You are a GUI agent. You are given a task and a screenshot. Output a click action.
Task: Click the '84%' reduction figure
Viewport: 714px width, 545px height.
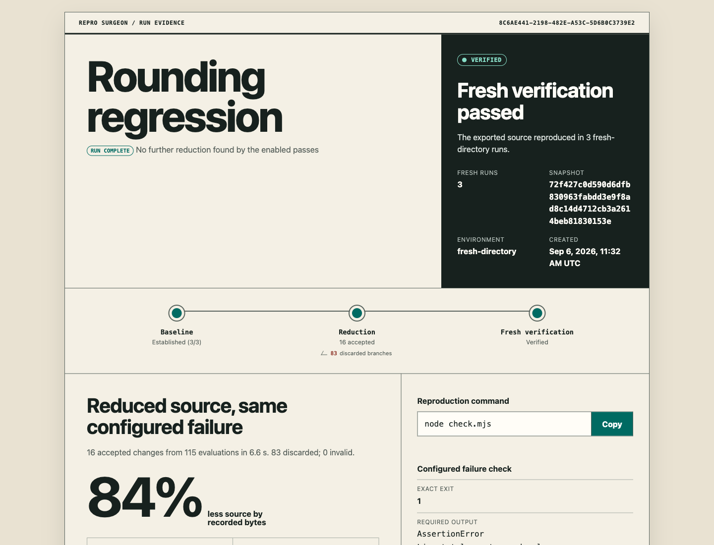[x=144, y=497]
